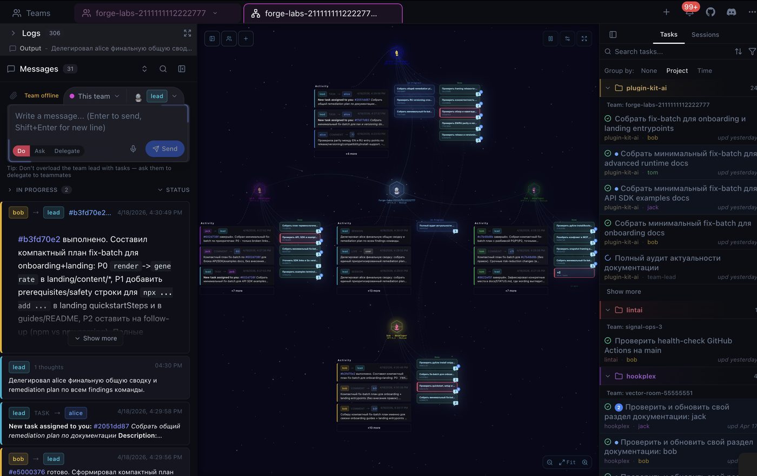Image resolution: width=757 pixels, height=476 pixels.
Task: Collapse the Messages panel via sidebar icon
Action: [182, 69]
